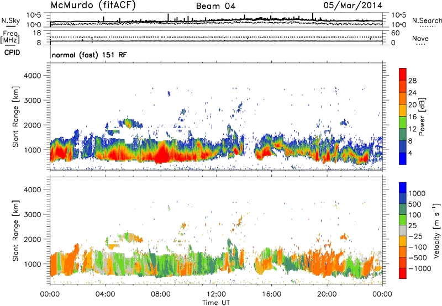Pick the gray Velocity segment between 25 and -25

403,231
